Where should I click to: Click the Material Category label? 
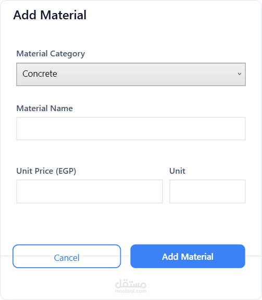pyautogui.click(x=51, y=54)
